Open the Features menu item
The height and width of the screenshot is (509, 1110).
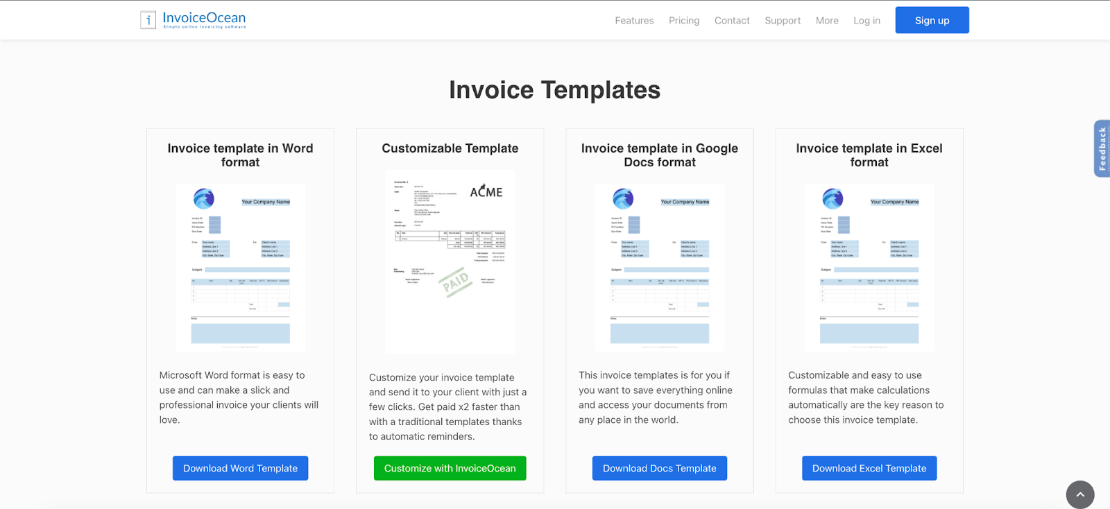click(634, 21)
